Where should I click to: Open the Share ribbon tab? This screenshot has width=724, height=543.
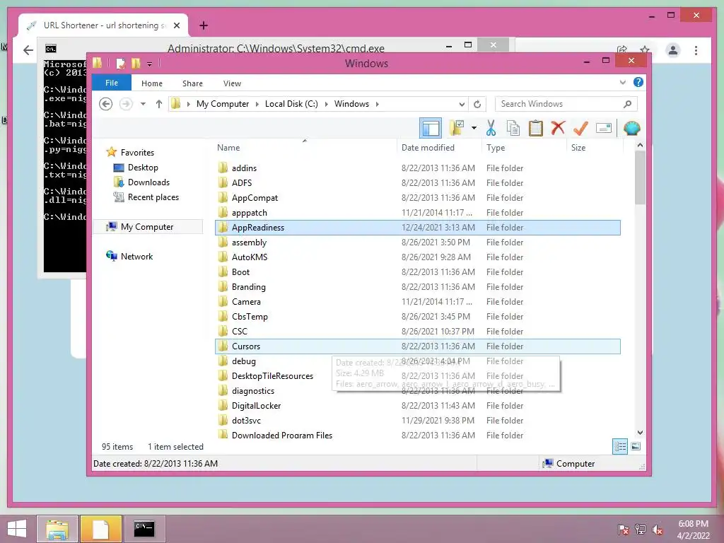click(x=192, y=83)
